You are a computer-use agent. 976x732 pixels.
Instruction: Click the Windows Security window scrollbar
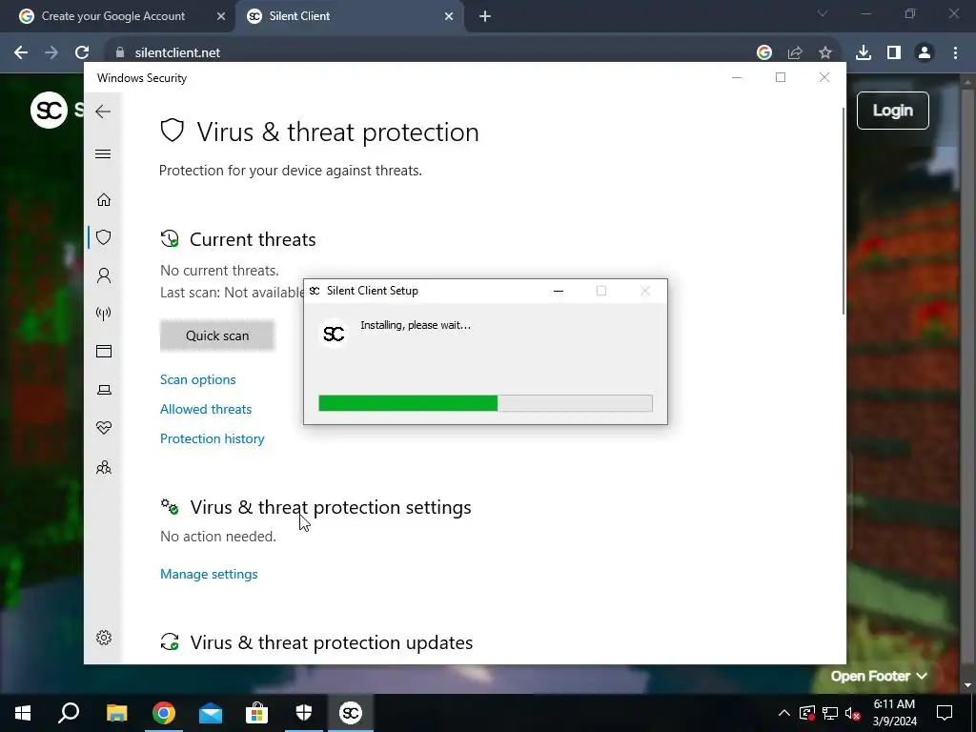(x=843, y=211)
